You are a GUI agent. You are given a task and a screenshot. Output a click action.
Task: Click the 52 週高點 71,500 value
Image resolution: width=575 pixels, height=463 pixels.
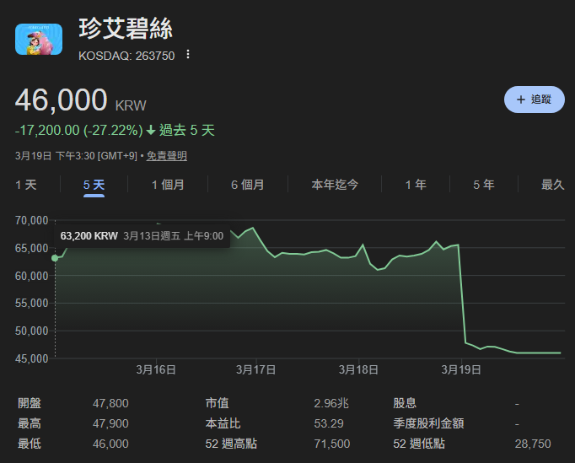(332, 444)
